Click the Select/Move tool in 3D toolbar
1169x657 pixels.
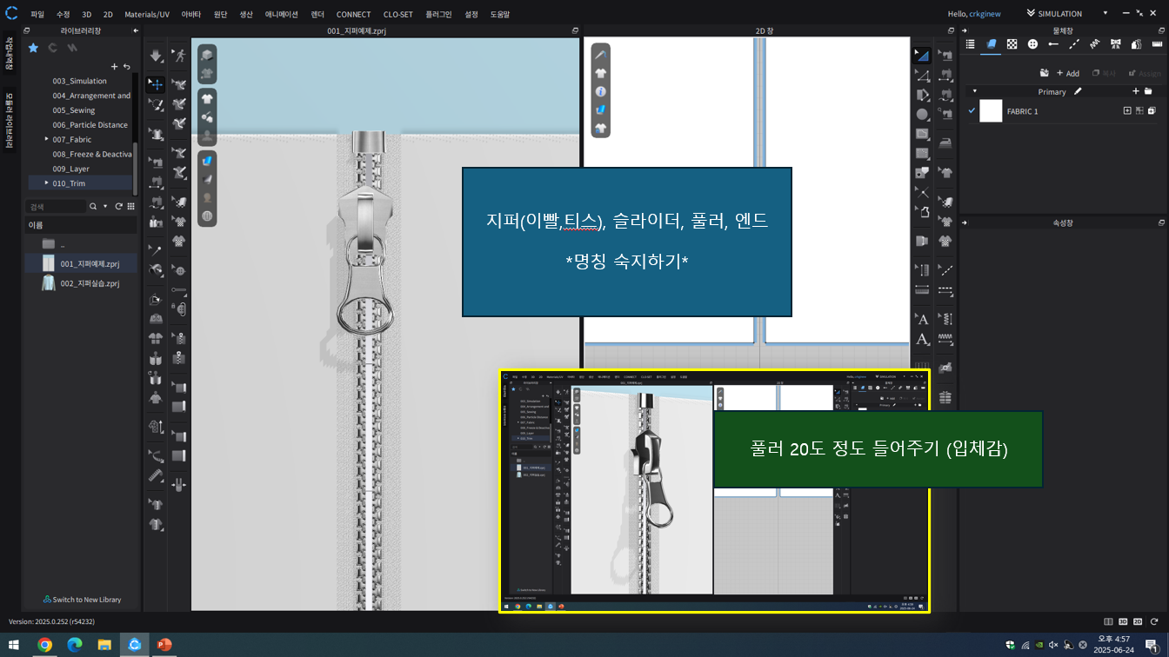point(156,84)
